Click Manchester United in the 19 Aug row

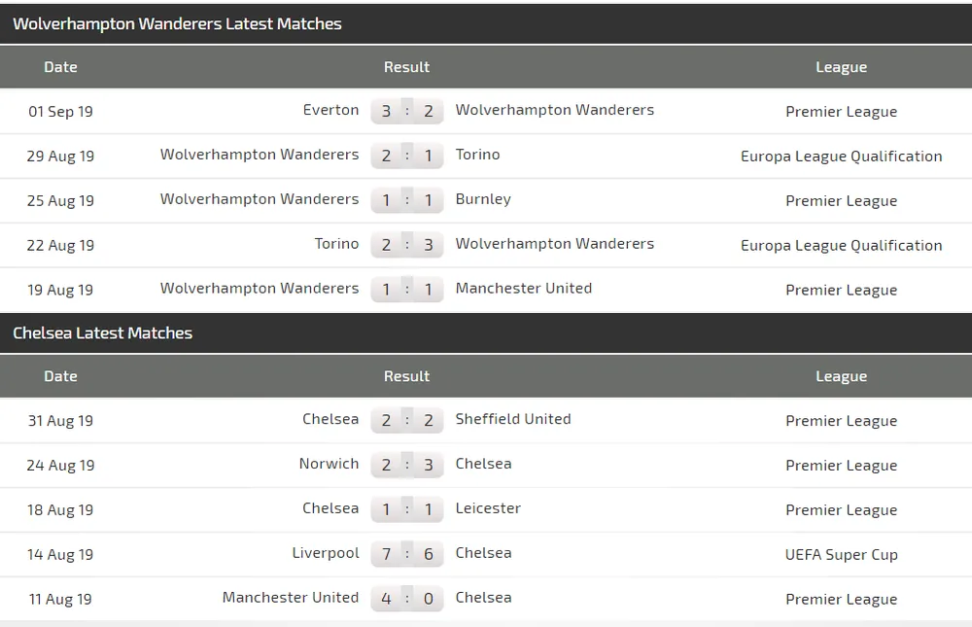point(523,289)
